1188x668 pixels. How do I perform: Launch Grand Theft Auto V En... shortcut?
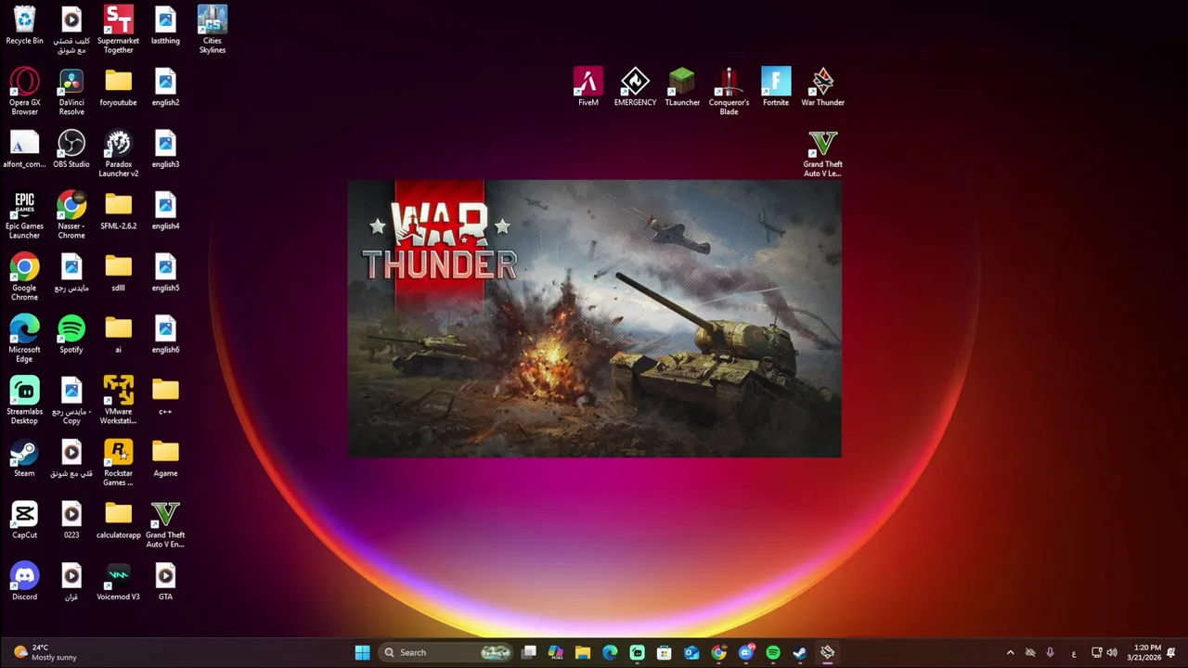(165, 523)
